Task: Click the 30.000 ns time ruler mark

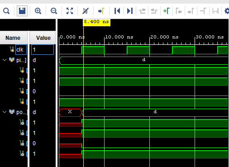Action: 210,37
